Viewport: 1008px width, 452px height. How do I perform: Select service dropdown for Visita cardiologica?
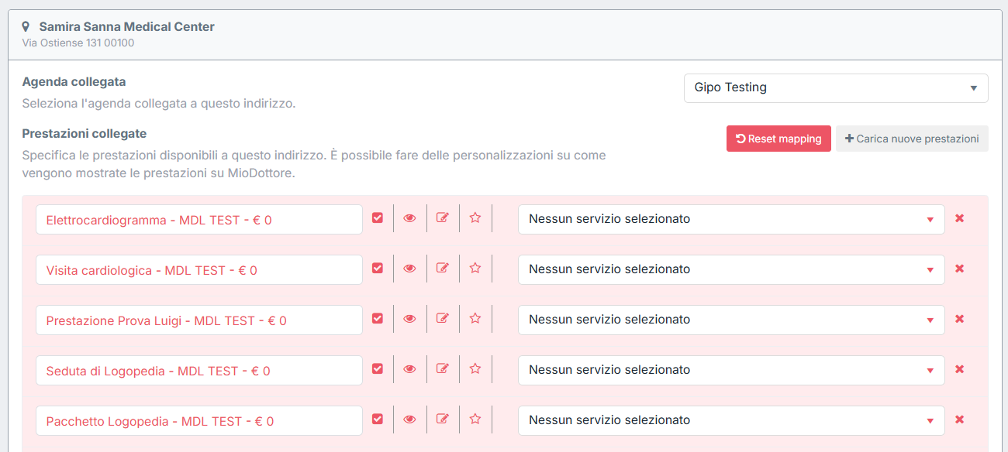pos(730,269)
